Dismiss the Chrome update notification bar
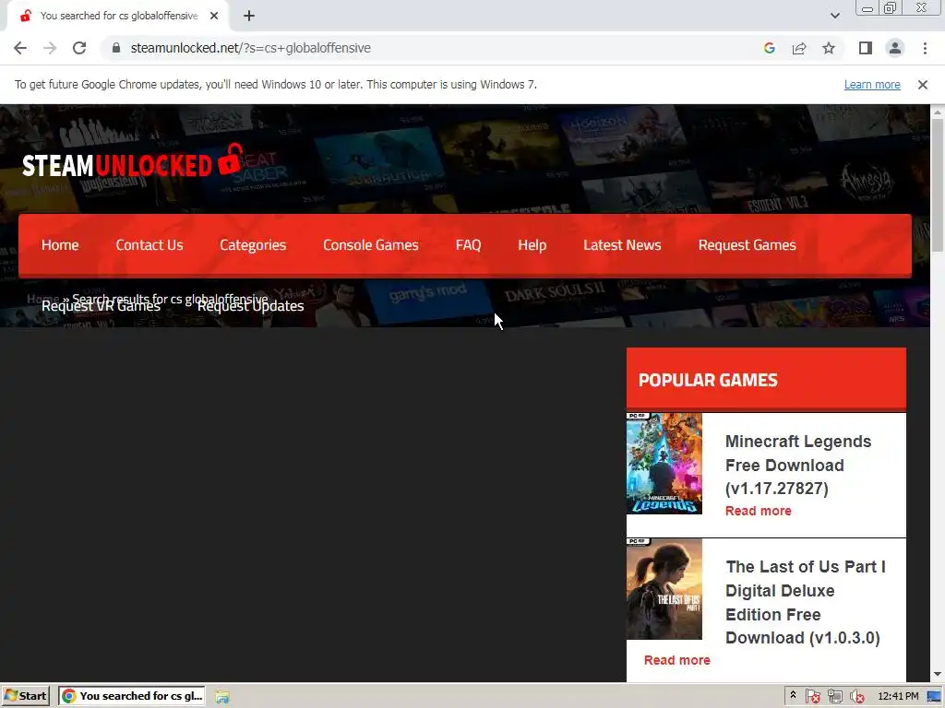 coord(922,85)
